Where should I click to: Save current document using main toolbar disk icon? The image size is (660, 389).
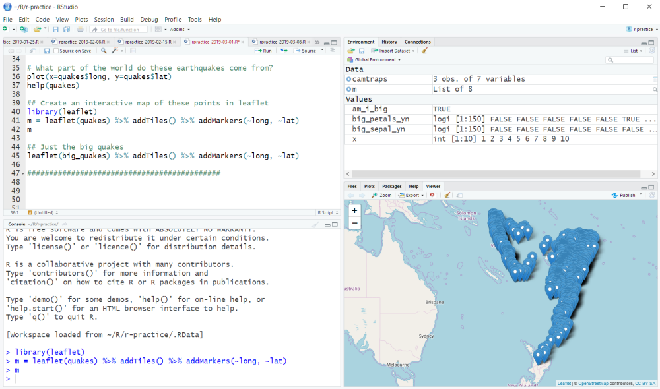55,30
